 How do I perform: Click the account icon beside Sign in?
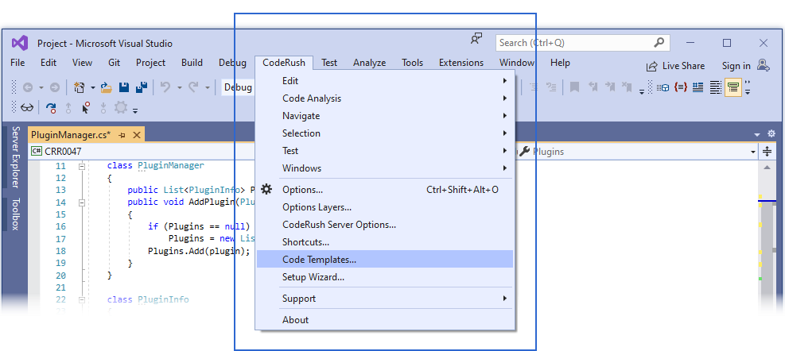click(763, 65)
